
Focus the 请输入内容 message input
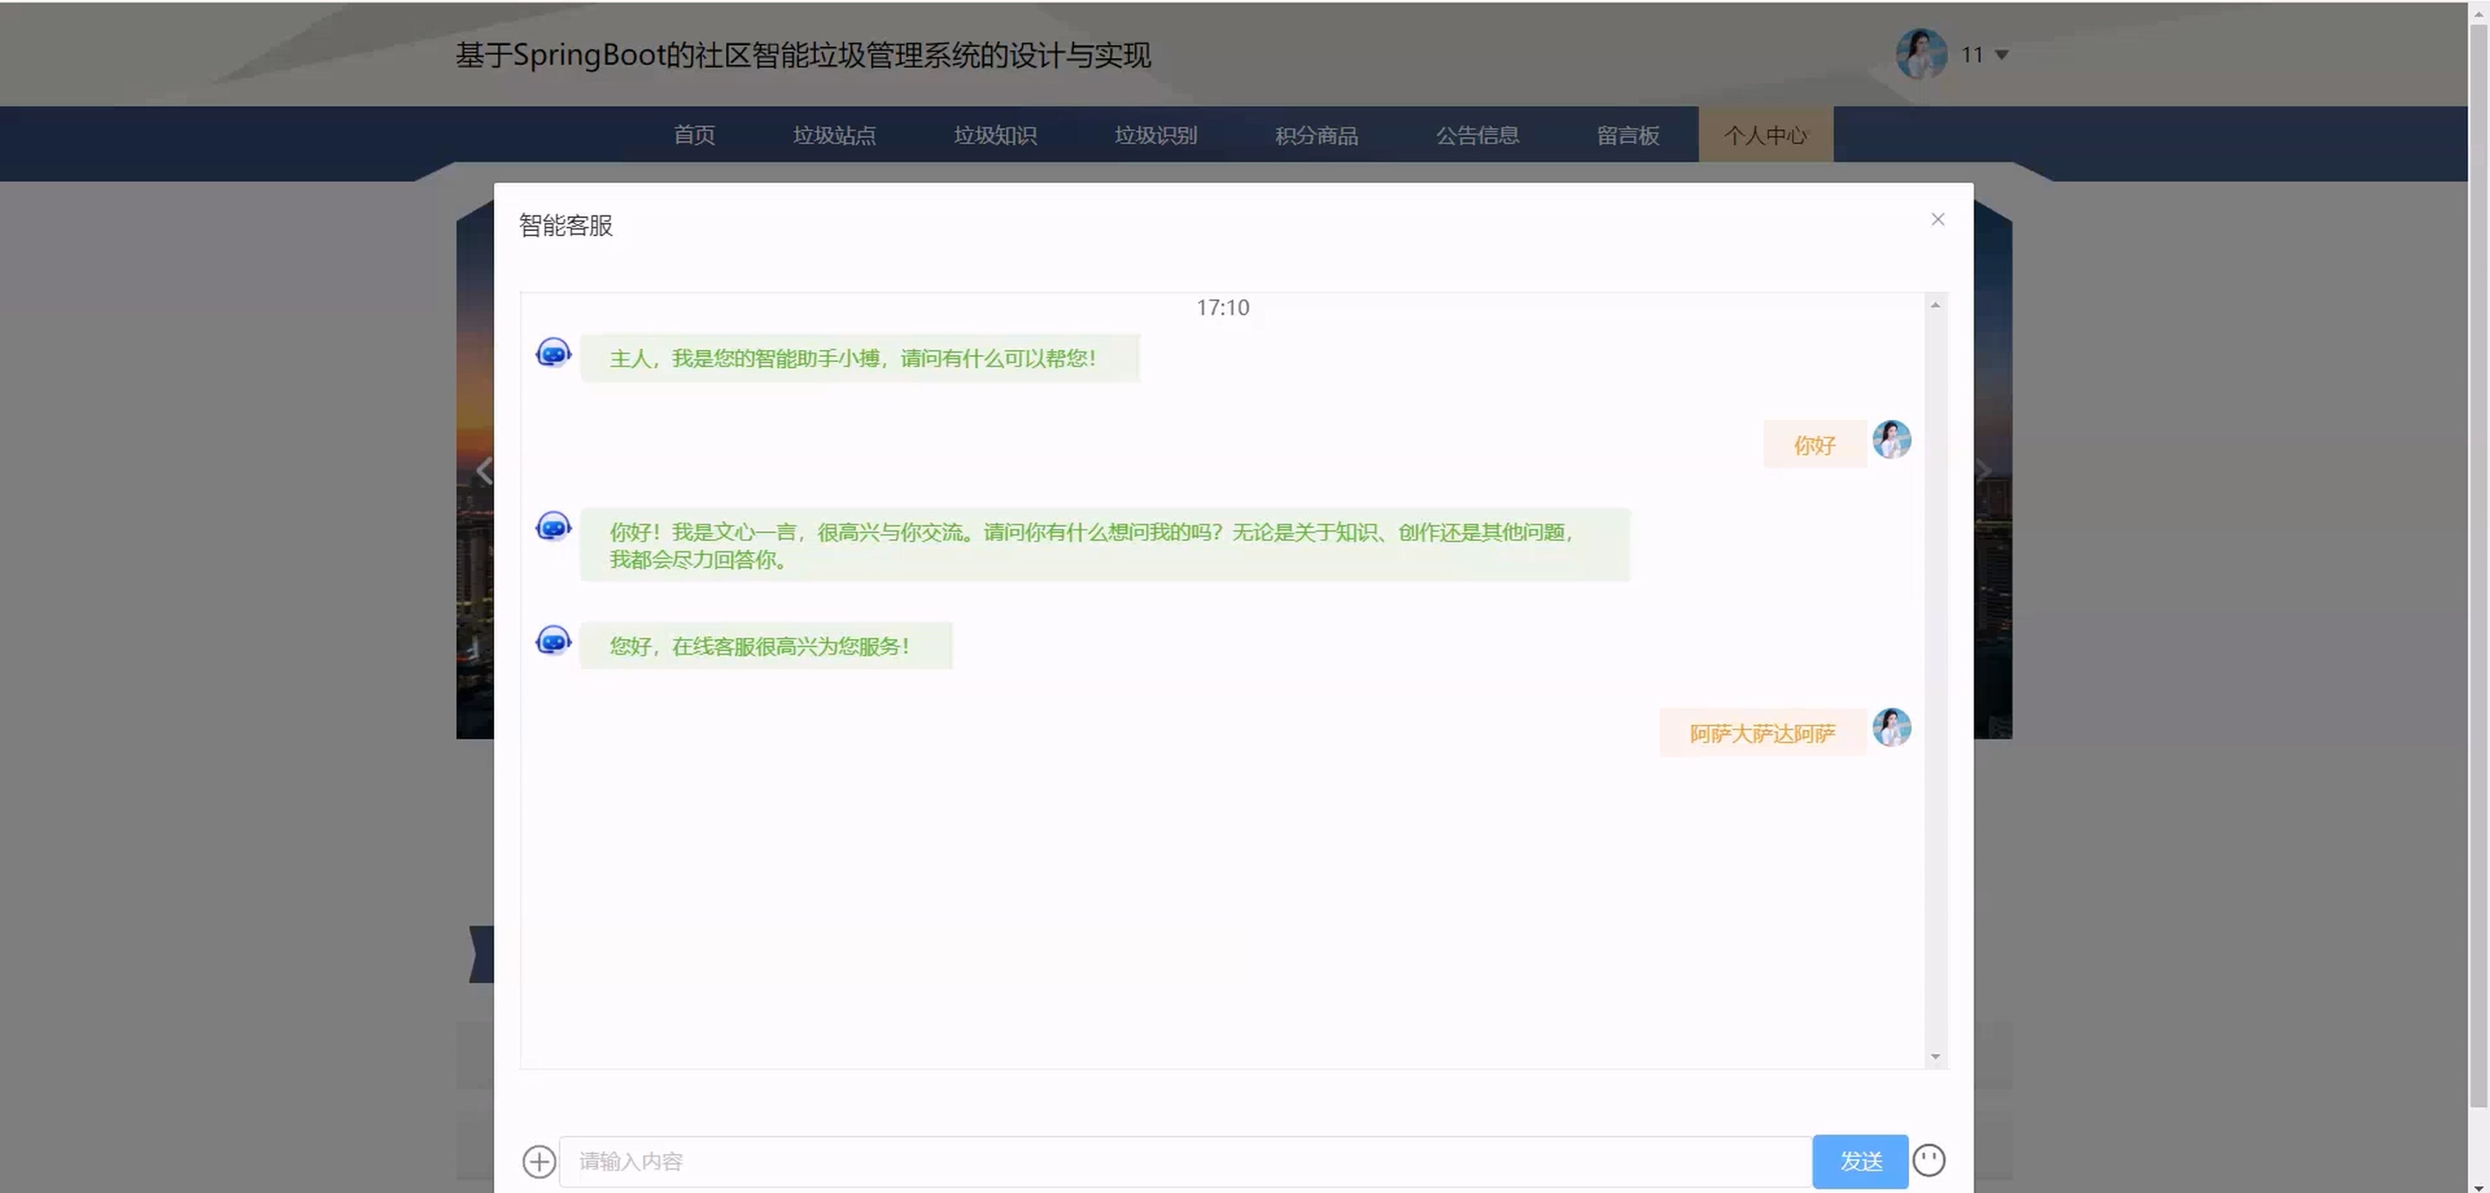click(1184, 1161)
